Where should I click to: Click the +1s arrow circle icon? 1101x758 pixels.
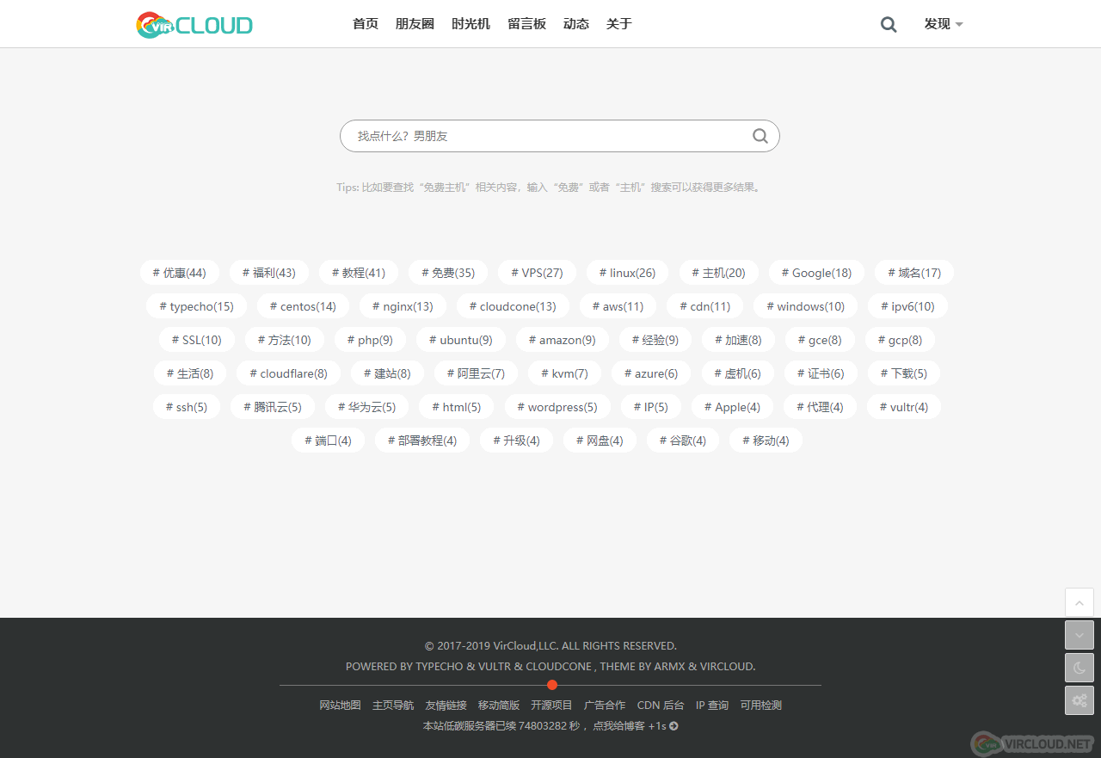tap(674, 726)
